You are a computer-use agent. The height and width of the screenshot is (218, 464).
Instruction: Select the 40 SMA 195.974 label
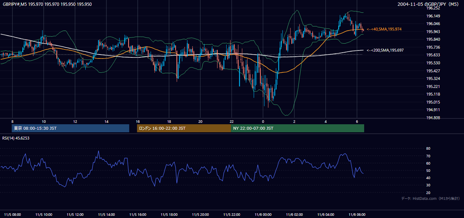pos(384,29)
